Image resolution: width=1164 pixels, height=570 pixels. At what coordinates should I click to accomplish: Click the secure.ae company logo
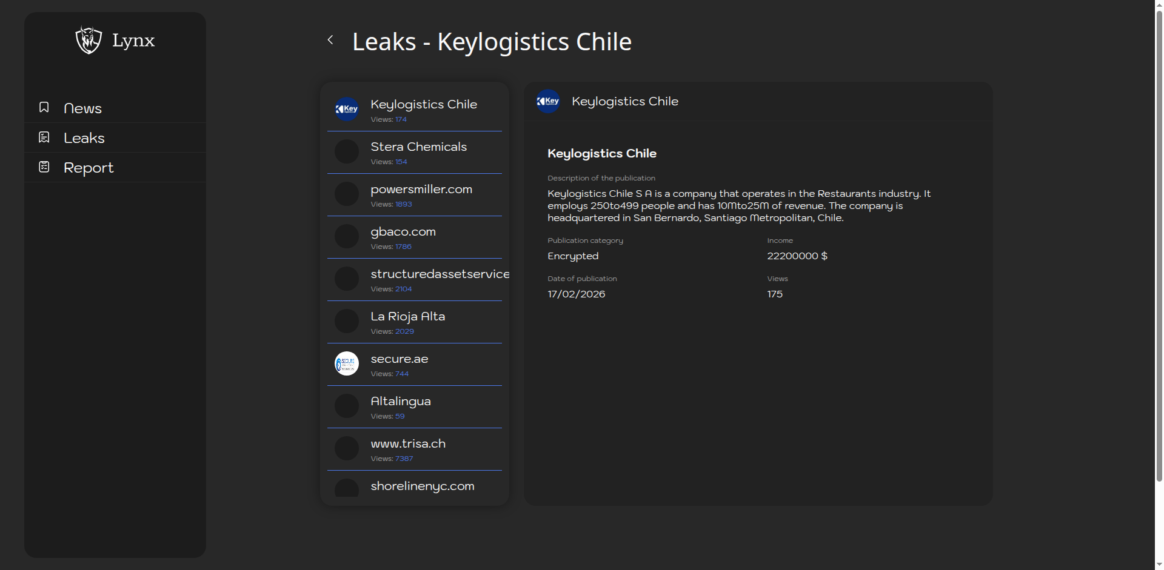point(346,363)
